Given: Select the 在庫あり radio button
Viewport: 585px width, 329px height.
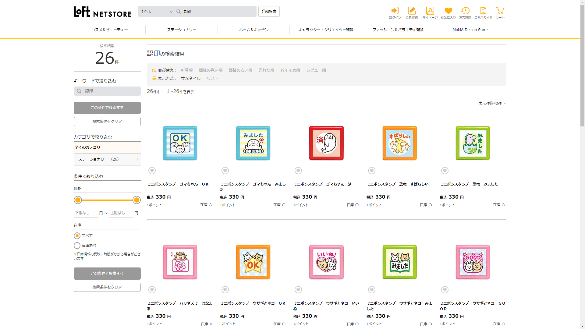Looking at the screenshot, I should [x=77, y=246].
